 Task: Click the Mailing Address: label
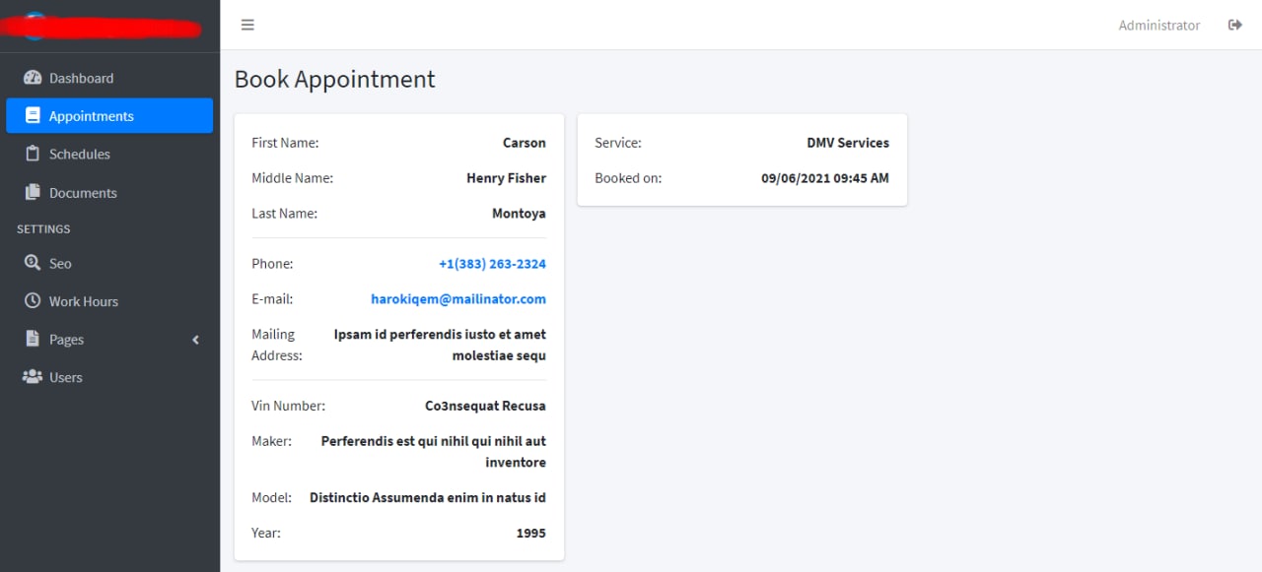tap(277, 345)
